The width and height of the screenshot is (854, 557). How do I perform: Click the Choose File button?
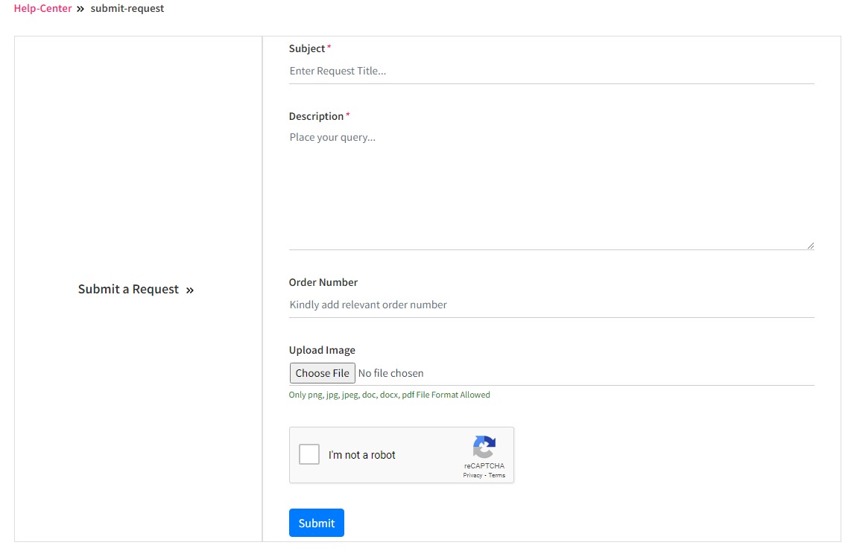coord(323,373)
